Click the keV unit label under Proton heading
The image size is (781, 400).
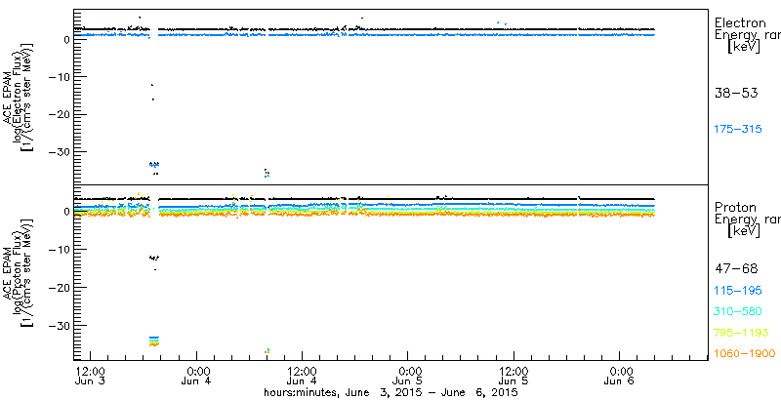(x=743, y=231)
